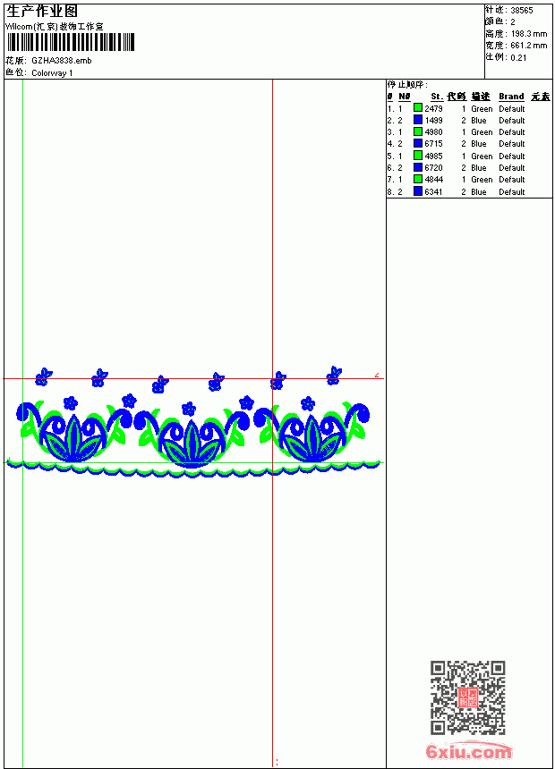This screenshot has height=769, width=555.
Task: Select the blue swatch with 1499 stitches
Action: point(417,120)
